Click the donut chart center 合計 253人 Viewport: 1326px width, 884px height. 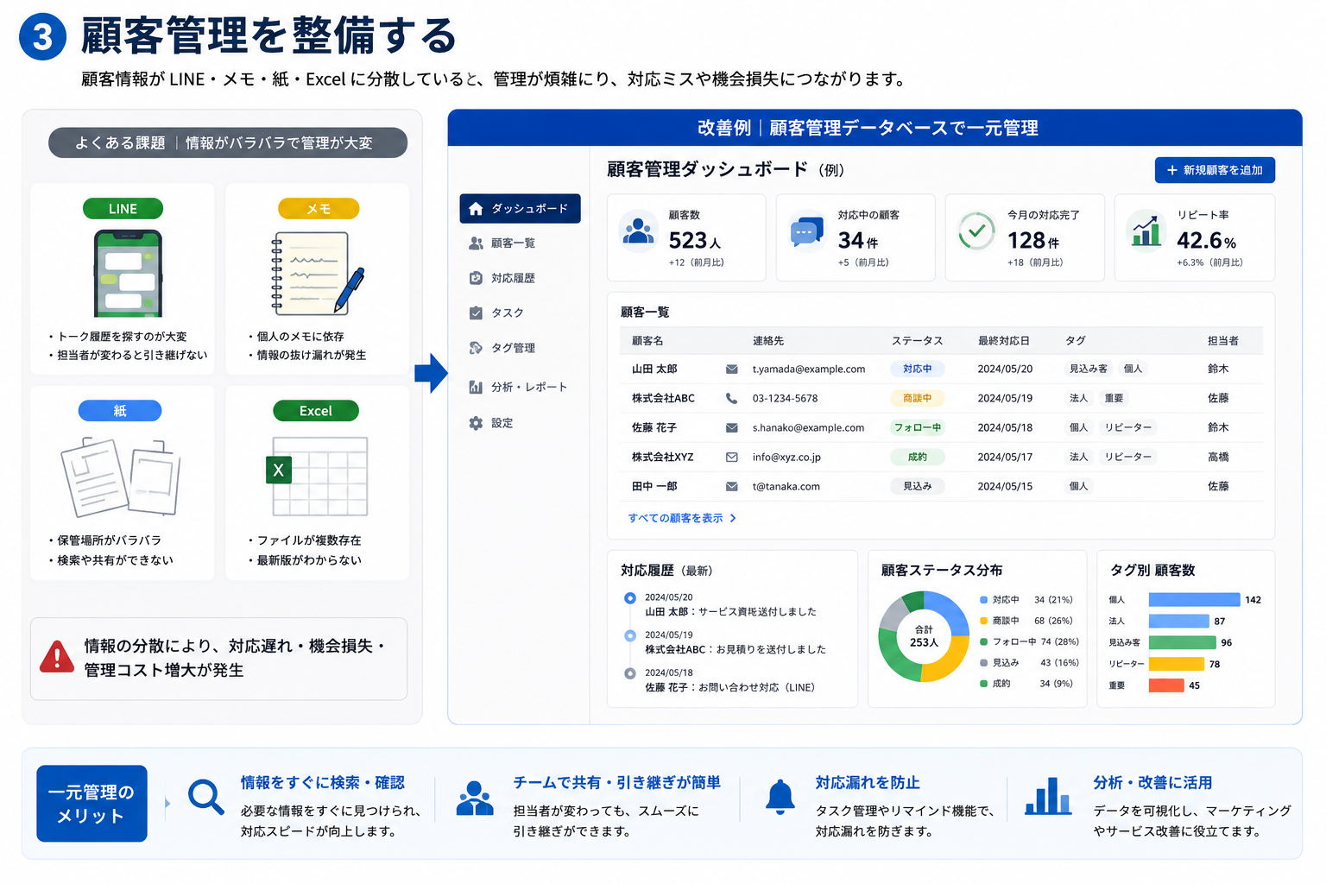[x=924, y=636]
